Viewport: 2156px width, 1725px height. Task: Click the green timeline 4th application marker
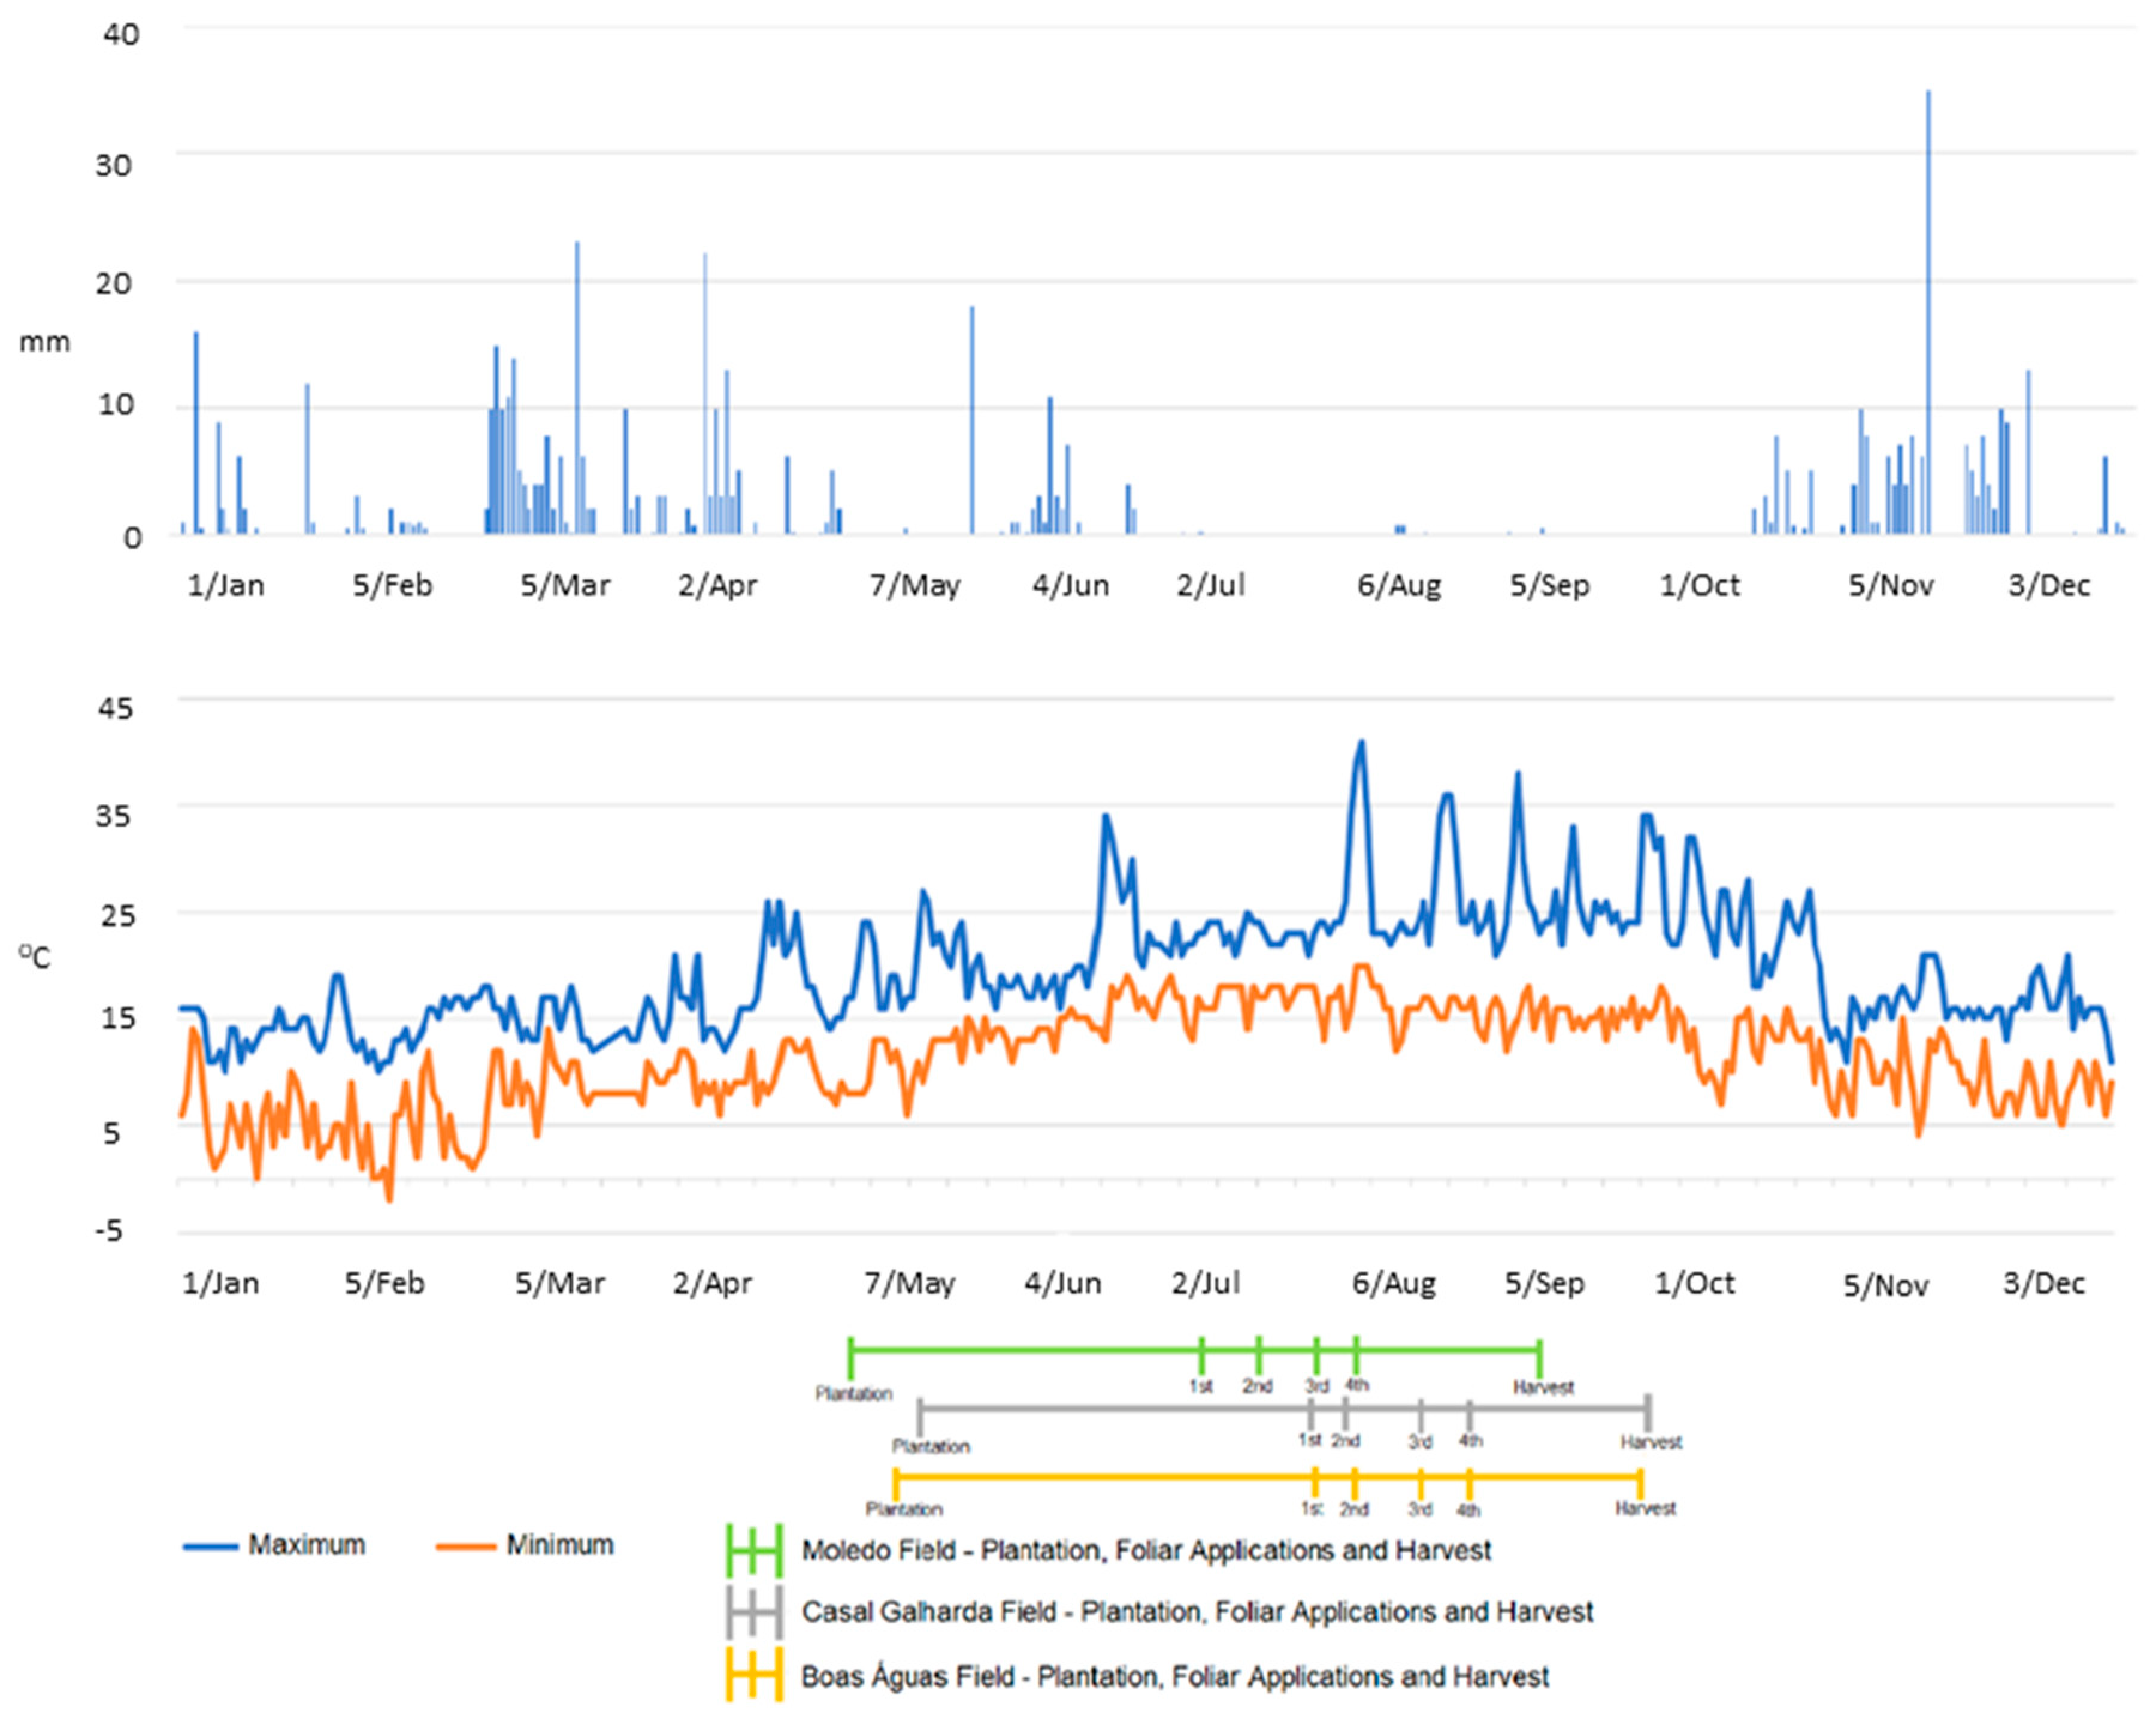point(1356,1355)
